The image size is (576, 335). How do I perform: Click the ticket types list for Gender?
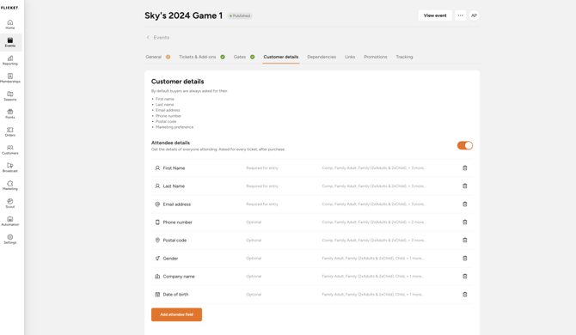372,259
